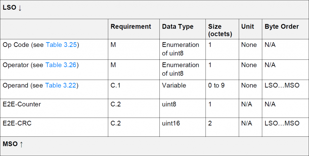309x156 pixels.
Task: Open the Table 3.25 link
Action: [x=62, y=45]
